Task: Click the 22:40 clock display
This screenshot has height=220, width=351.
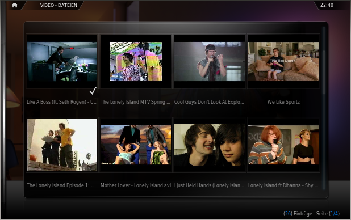Action: tap(327, 5)
